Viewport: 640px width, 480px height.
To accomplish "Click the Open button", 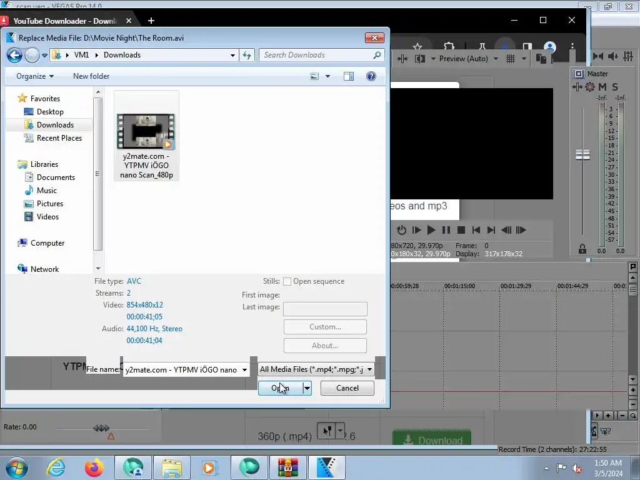I will click(281, 388).
